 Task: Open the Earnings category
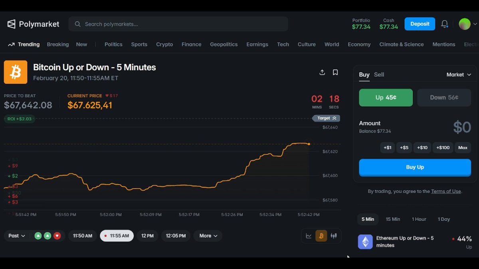click(257, 44)
